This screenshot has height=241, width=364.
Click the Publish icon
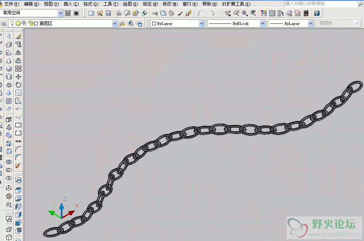(135, 13)
